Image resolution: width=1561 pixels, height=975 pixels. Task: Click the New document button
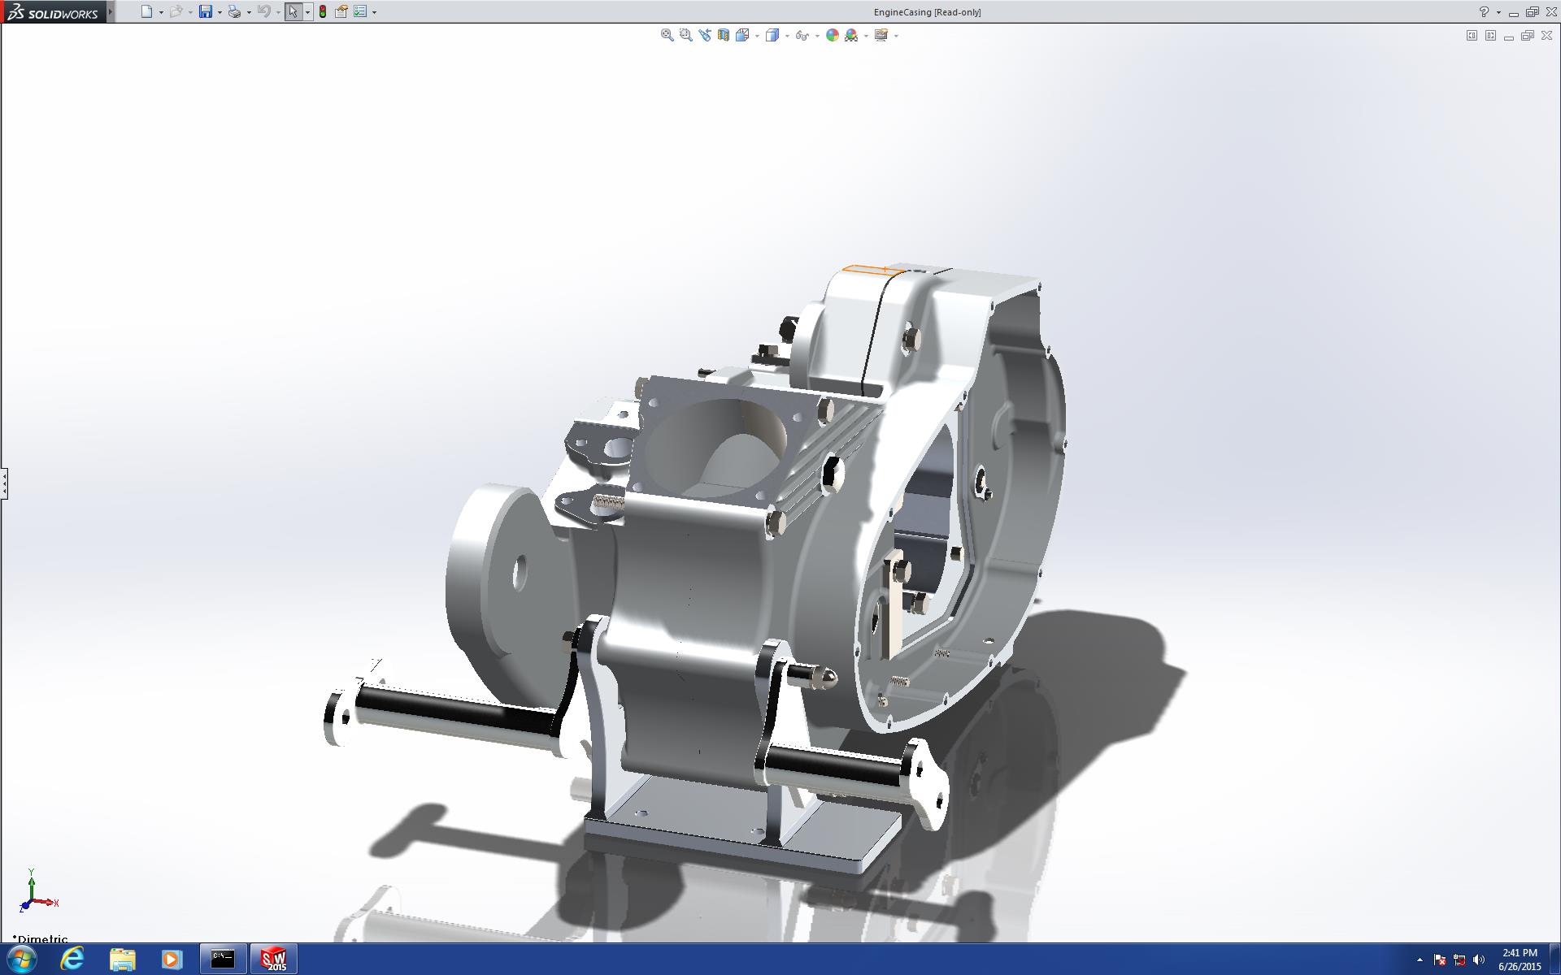(x=146, y=11)
